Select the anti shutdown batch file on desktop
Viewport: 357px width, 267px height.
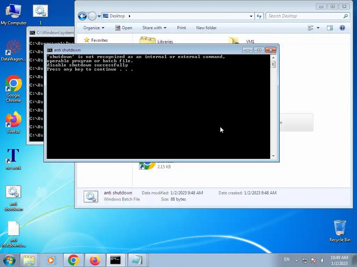[x=14, y=198]
